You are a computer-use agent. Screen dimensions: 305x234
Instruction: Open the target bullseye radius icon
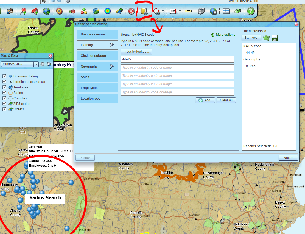tap(59, 11)
